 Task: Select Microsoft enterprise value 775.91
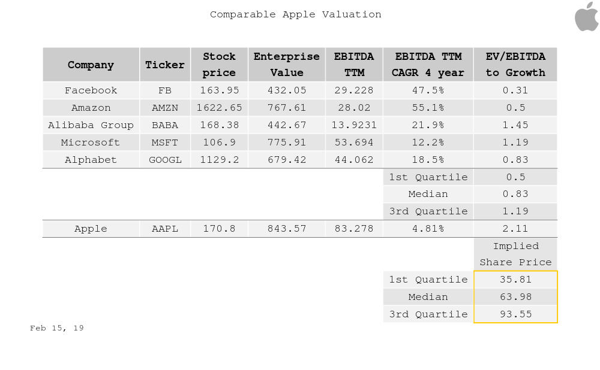(x=287, y=142)
